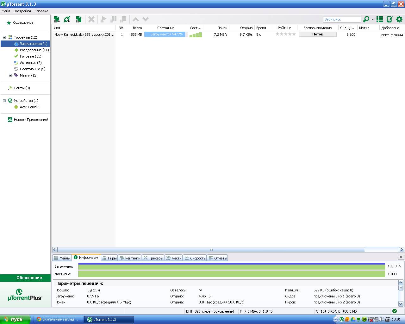Collapse the Устройства tree node
405x324 pixels.
4,101
